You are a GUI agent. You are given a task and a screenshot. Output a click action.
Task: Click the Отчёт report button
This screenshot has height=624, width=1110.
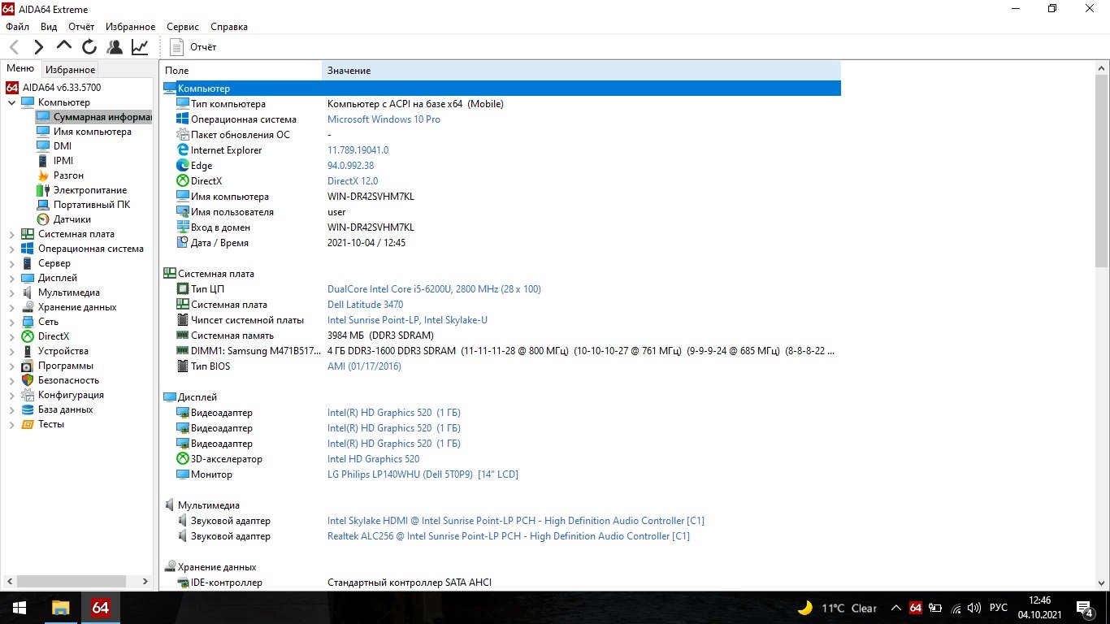point(194,47)
